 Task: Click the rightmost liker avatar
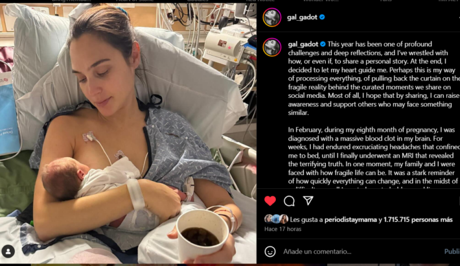pyautogui.click(x=284, y=219)
